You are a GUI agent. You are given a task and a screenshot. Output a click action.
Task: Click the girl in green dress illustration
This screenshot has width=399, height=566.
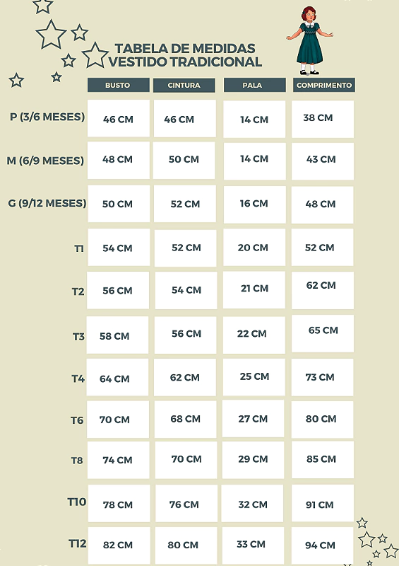(x=309, y=40)
